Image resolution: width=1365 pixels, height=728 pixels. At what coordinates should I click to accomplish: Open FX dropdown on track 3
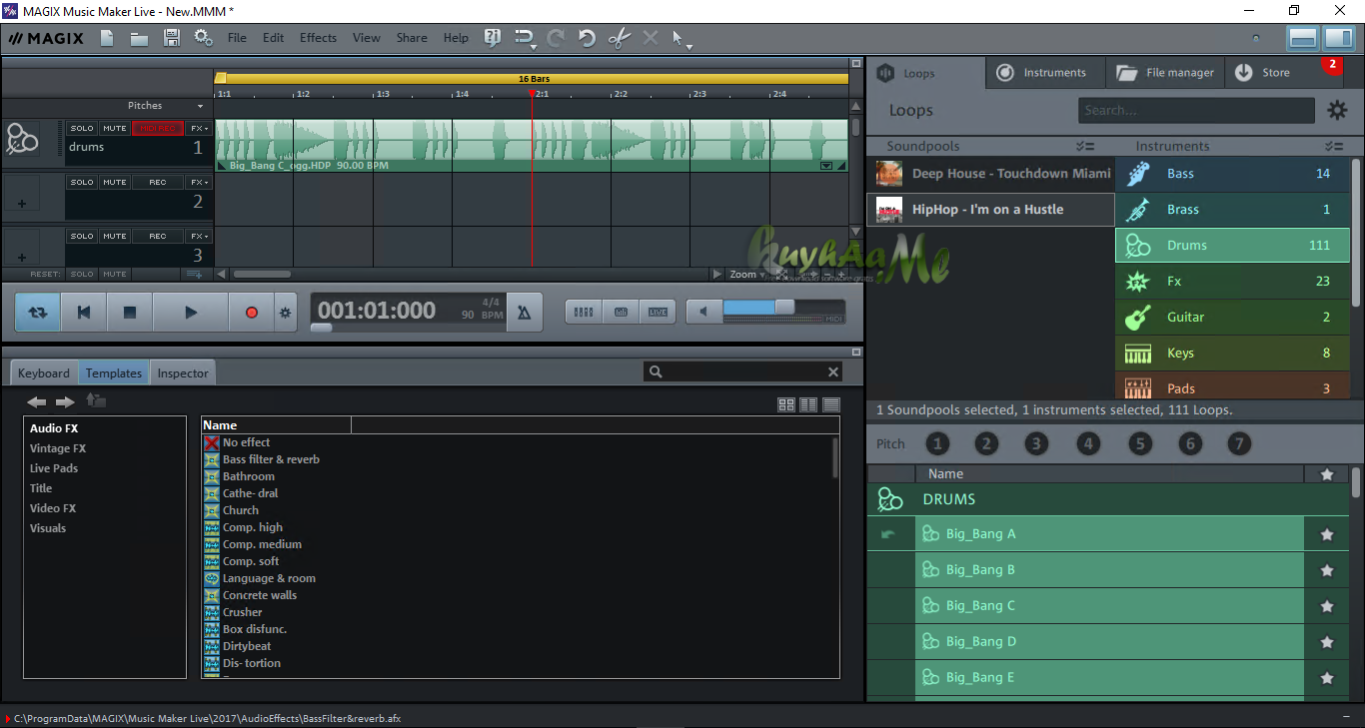coord(199,237)
